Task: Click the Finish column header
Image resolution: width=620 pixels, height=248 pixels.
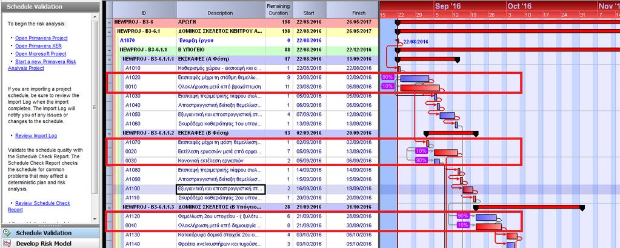Action: click(352, 10)
